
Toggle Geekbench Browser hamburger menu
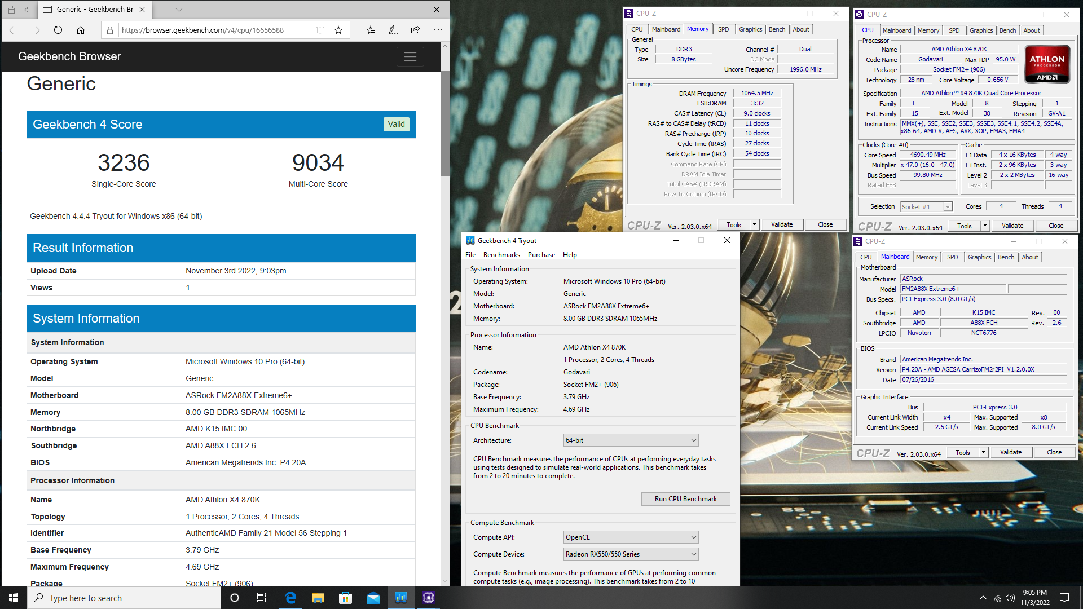410,56
